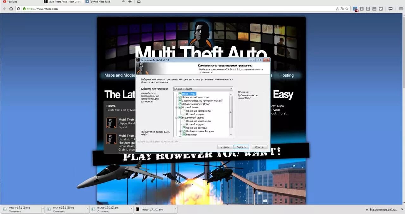Click the Отмена button
Screen dimensions: 405x214
259,147
